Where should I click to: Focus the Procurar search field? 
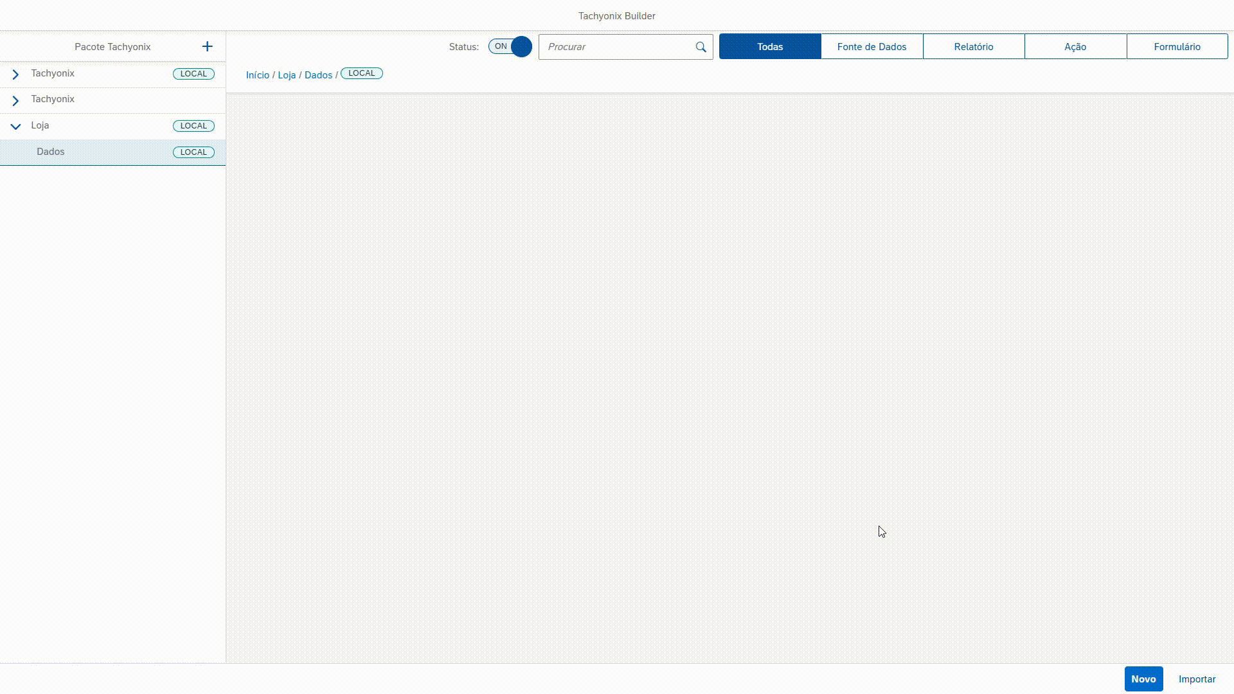pos(617,47)
